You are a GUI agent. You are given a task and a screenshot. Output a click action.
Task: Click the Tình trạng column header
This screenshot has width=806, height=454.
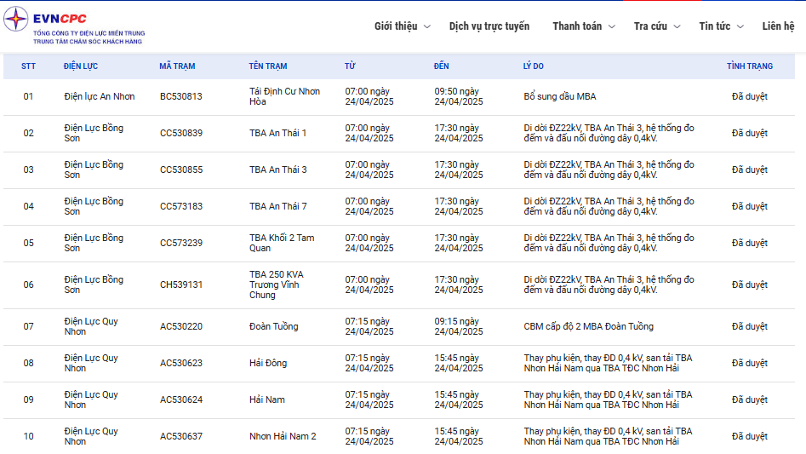click(x=749, y=66)
